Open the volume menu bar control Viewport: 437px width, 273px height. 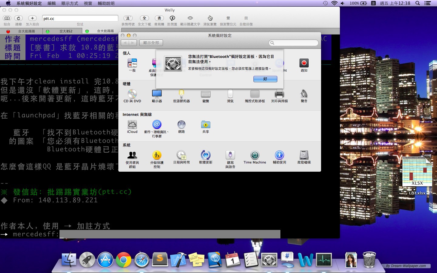pos(343,3)
